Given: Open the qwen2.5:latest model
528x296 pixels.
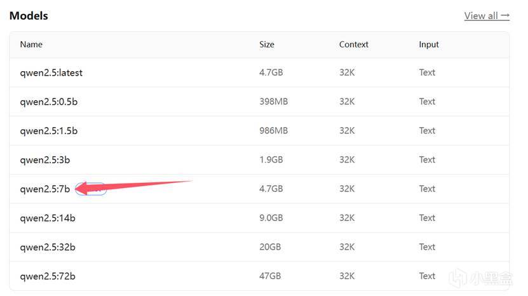Looking at the screenshot, I should (x=51, y=72).
